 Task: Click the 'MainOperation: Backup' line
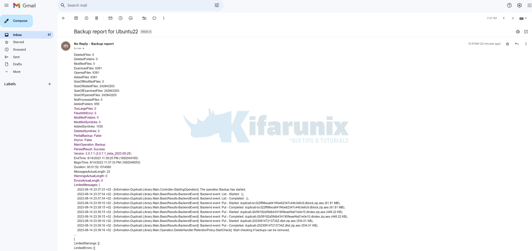89,144
